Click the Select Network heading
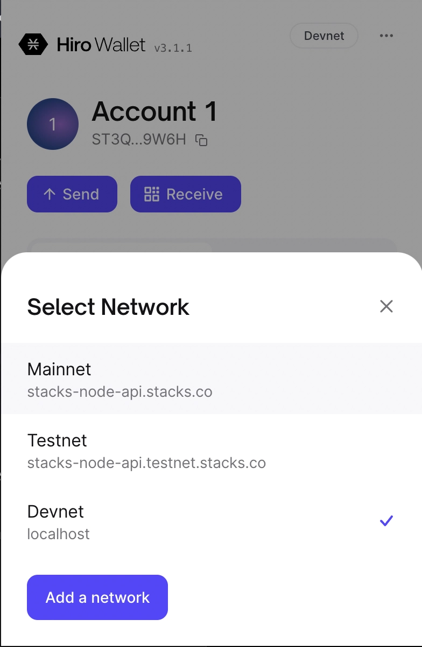422x647 pixels. tap(108, 307)
